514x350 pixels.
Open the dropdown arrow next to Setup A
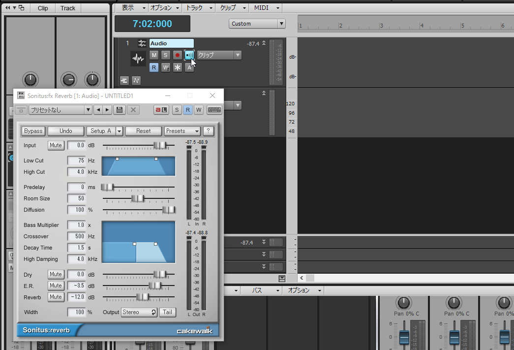120,131
